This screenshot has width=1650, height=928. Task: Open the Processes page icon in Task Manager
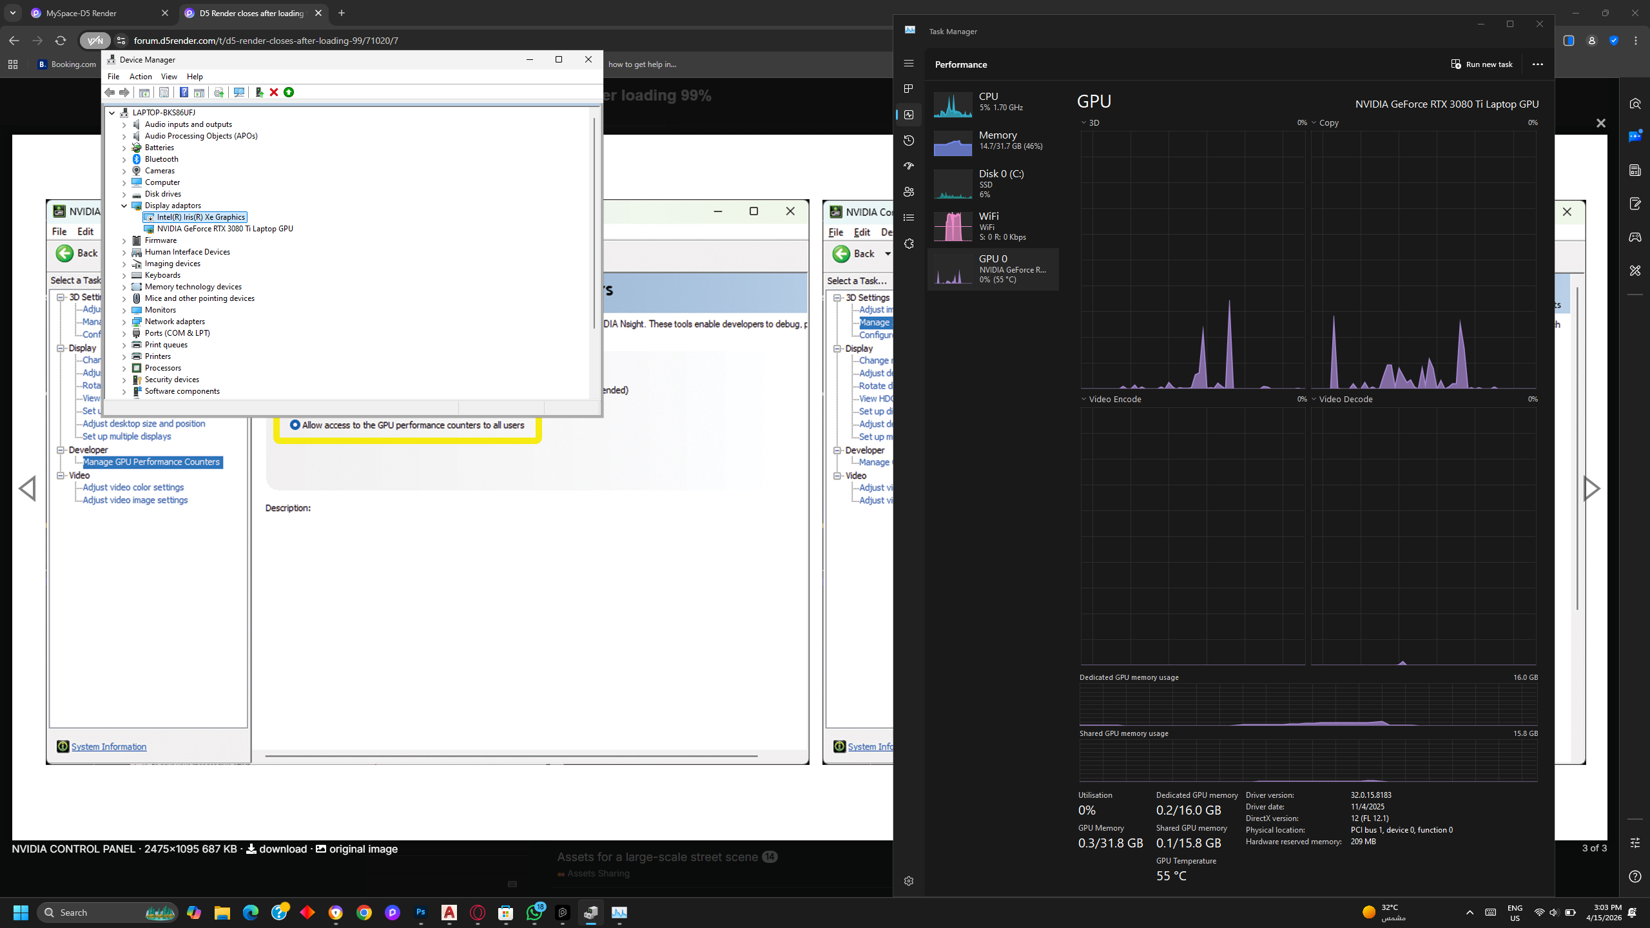pos(909,88)
